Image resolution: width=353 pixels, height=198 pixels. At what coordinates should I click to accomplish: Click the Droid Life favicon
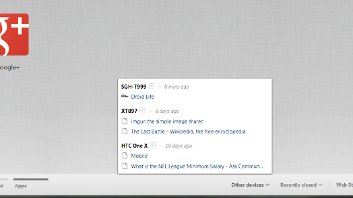(125, 97)
